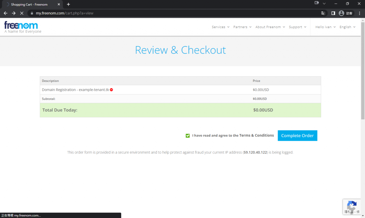Click the IP address 59.120.40.122
The image size is (365, 218).
tap(255, 152)
